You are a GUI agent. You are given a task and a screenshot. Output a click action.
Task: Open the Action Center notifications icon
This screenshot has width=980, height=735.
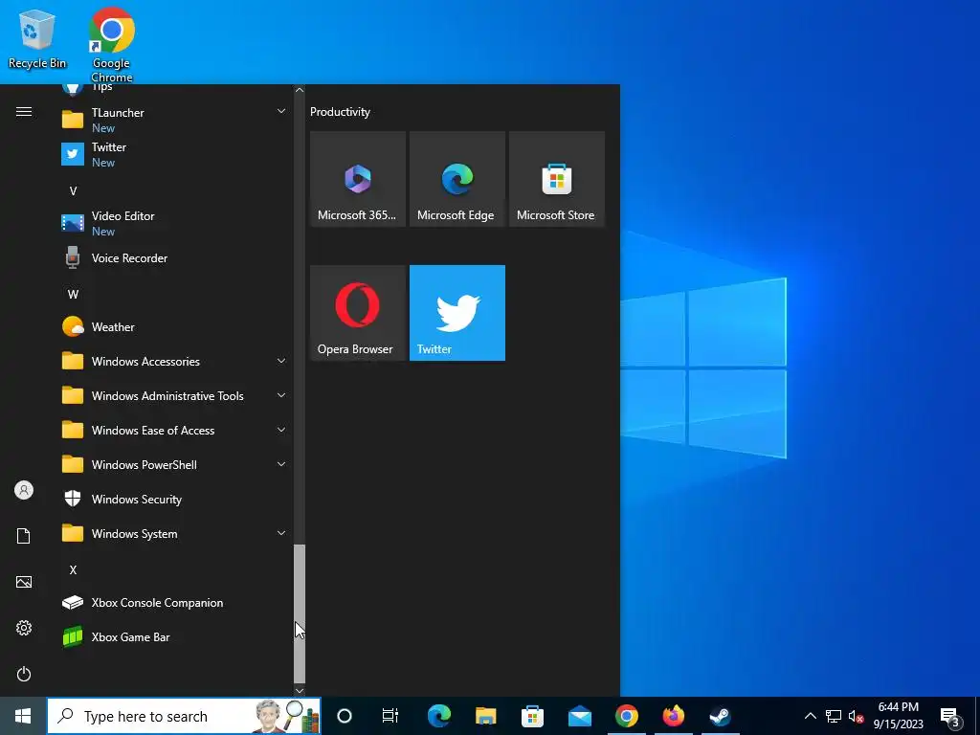click(x=950, y=717)
